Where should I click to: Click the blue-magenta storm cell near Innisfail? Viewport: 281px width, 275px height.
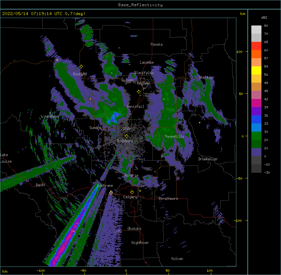(113, 118)
